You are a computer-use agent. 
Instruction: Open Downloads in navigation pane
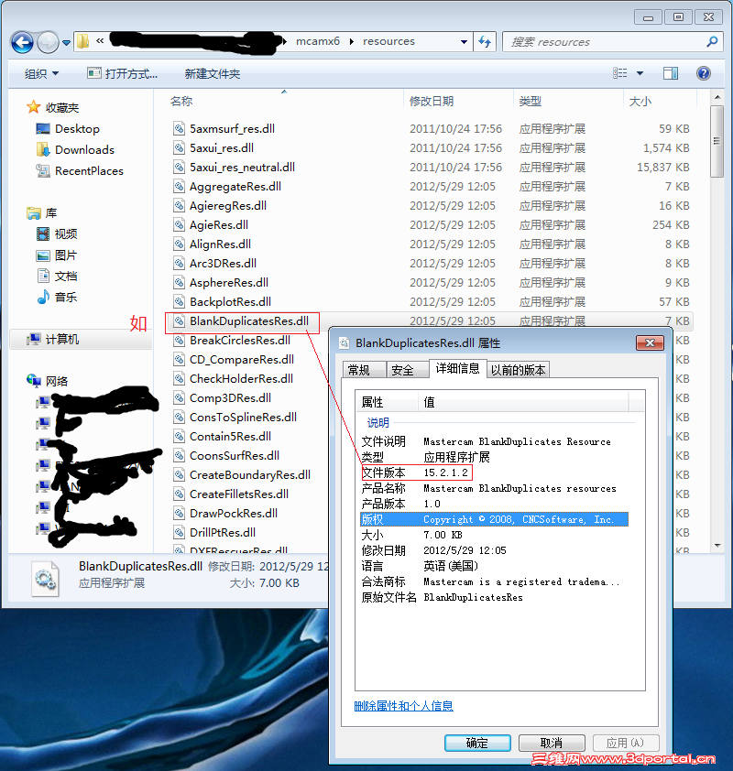click(x=84, y=150)
